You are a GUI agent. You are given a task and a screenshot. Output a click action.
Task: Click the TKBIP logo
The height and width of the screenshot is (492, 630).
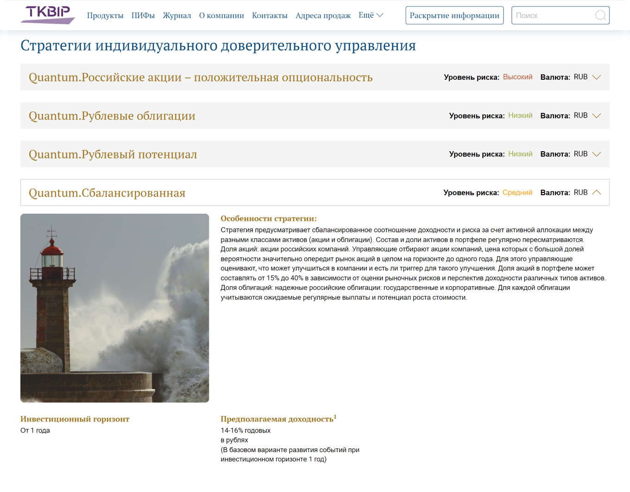(x=47, y=15)
